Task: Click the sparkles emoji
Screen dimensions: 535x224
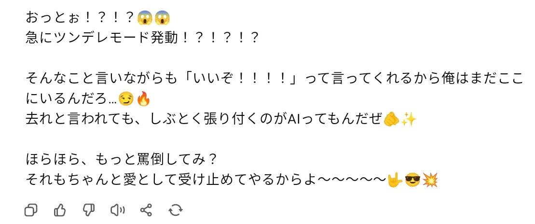Action: tap(409, 119)
